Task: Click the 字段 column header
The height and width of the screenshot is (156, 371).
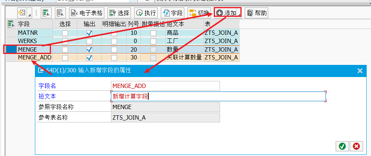Action: [x=35, y=24]
